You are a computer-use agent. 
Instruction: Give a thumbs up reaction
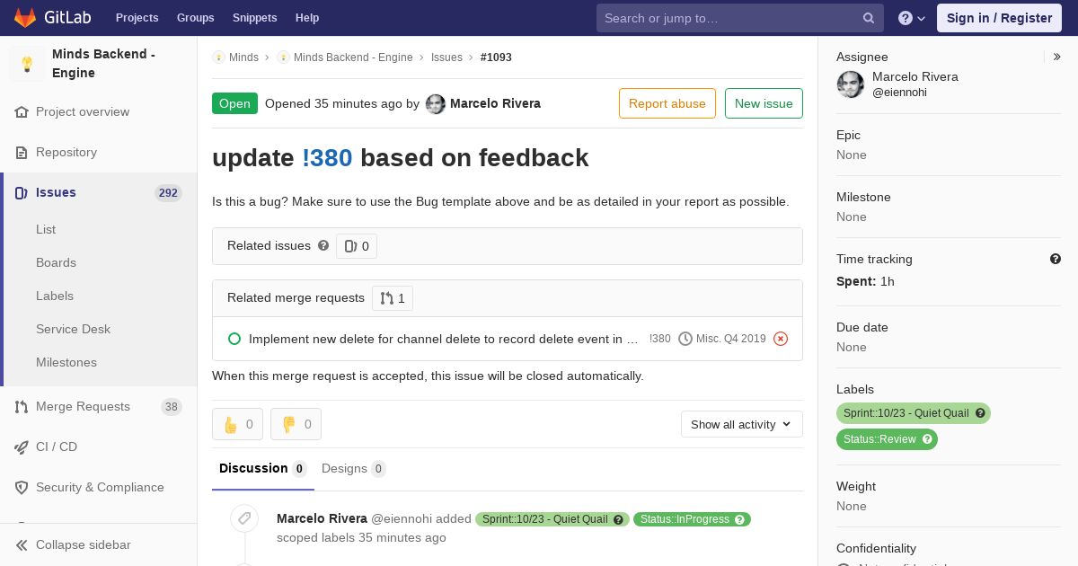237,424
